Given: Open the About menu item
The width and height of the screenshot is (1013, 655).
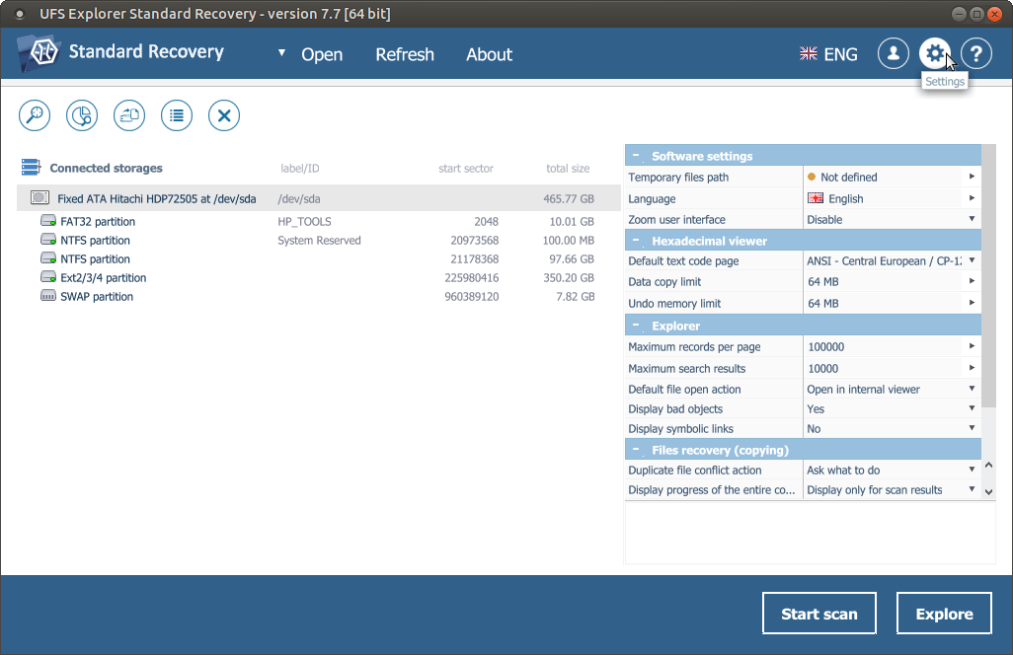Looking at the screenshot, I should (x=489, y=54).
